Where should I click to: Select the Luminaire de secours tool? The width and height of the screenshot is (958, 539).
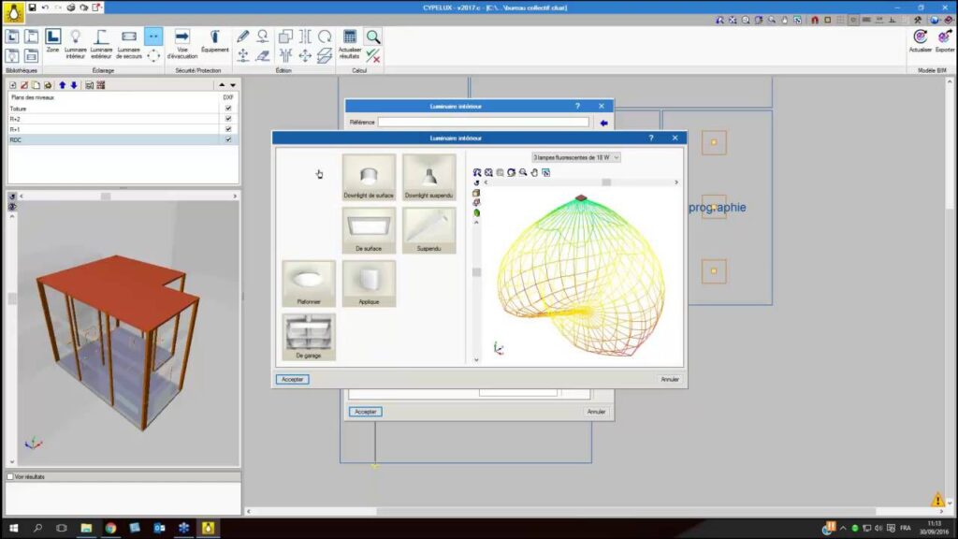129,42
